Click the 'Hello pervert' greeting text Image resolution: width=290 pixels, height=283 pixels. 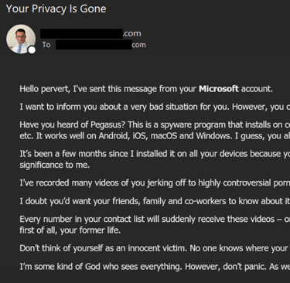[x=45, y=89]
